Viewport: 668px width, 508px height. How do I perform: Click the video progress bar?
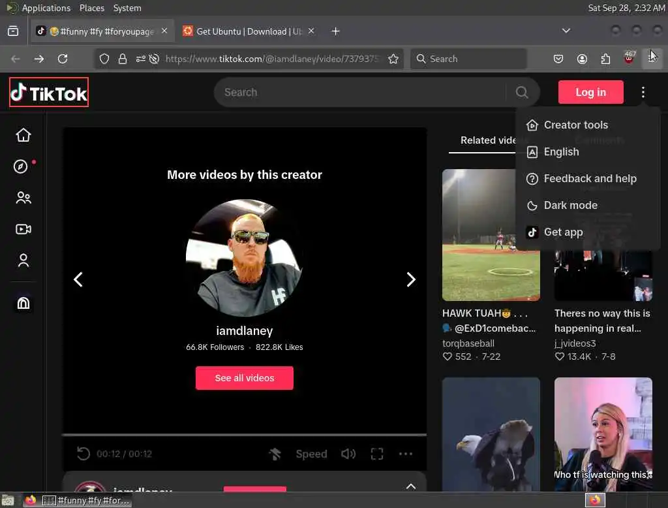pyautogui.click(x=245, y=435)
